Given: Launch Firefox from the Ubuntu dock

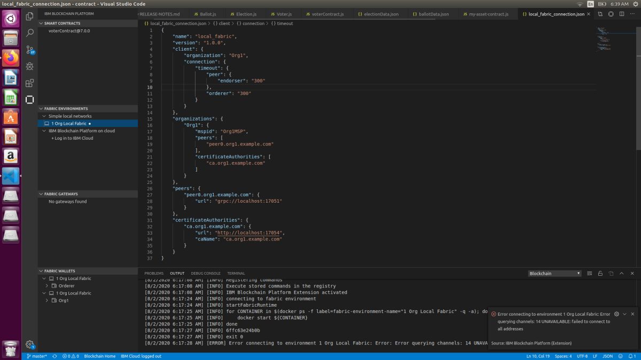Looking at the screenshot, I should coord(11,58).
